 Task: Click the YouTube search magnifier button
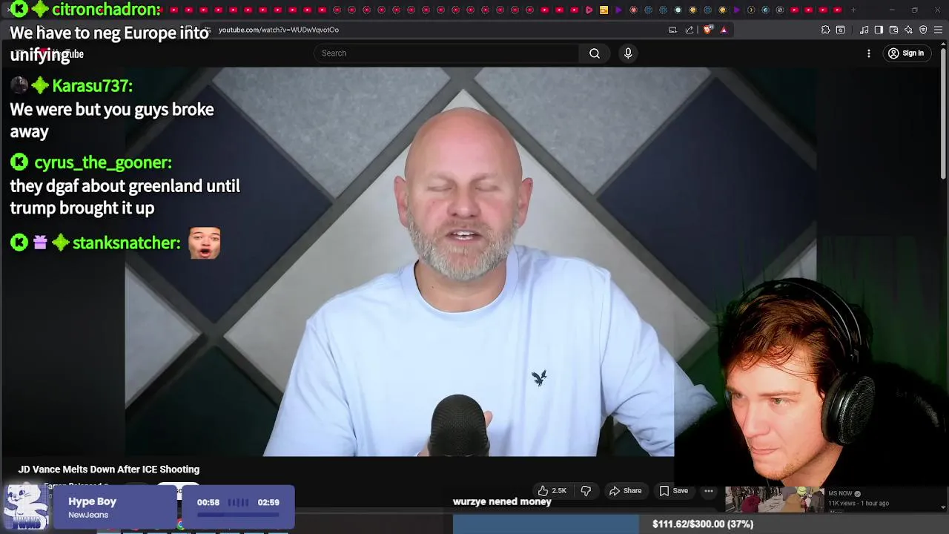pyautogui.click(x=595, y=53)
